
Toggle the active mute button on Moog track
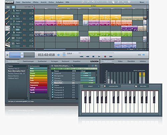pos(18,30)
